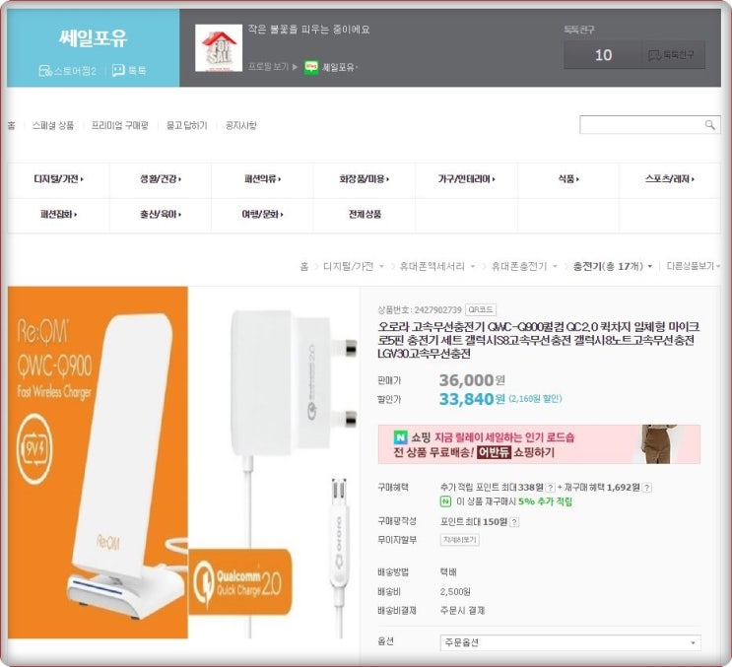Viewport: 732px width, 667px height.
Task: Expand 스포츠/레저 category
Action: pyautogui.click(x=670, y=178)
